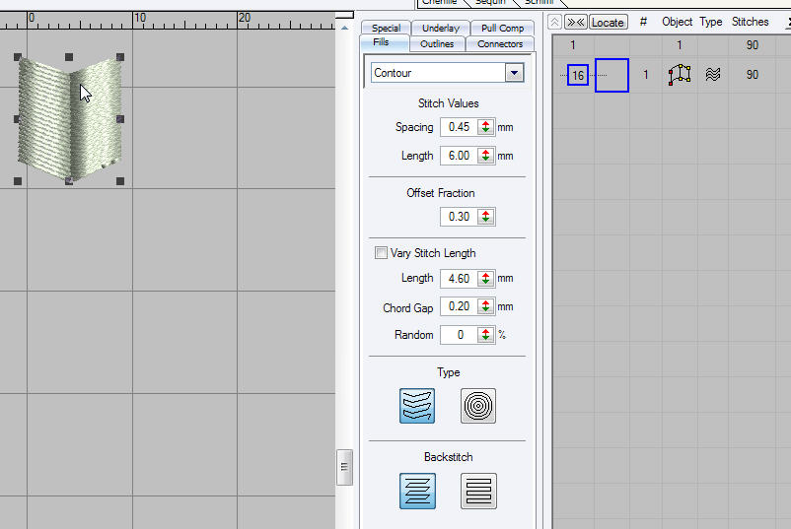The image size is (791, 529).
Task: Click the Stitches column header
Action: tap(751, 22)
